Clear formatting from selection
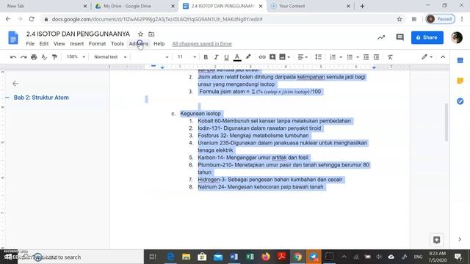This screenshot has height=264, width=470. (390, 57)
